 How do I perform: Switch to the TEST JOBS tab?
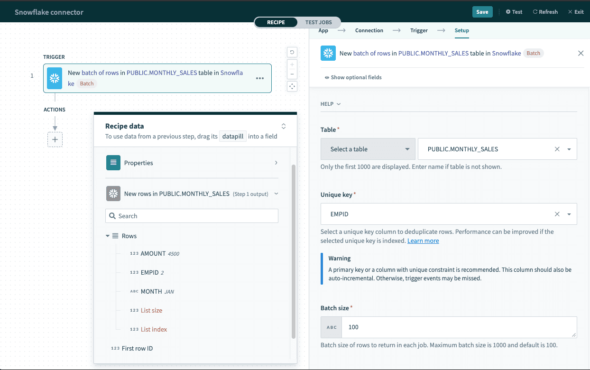click(318, 22)
